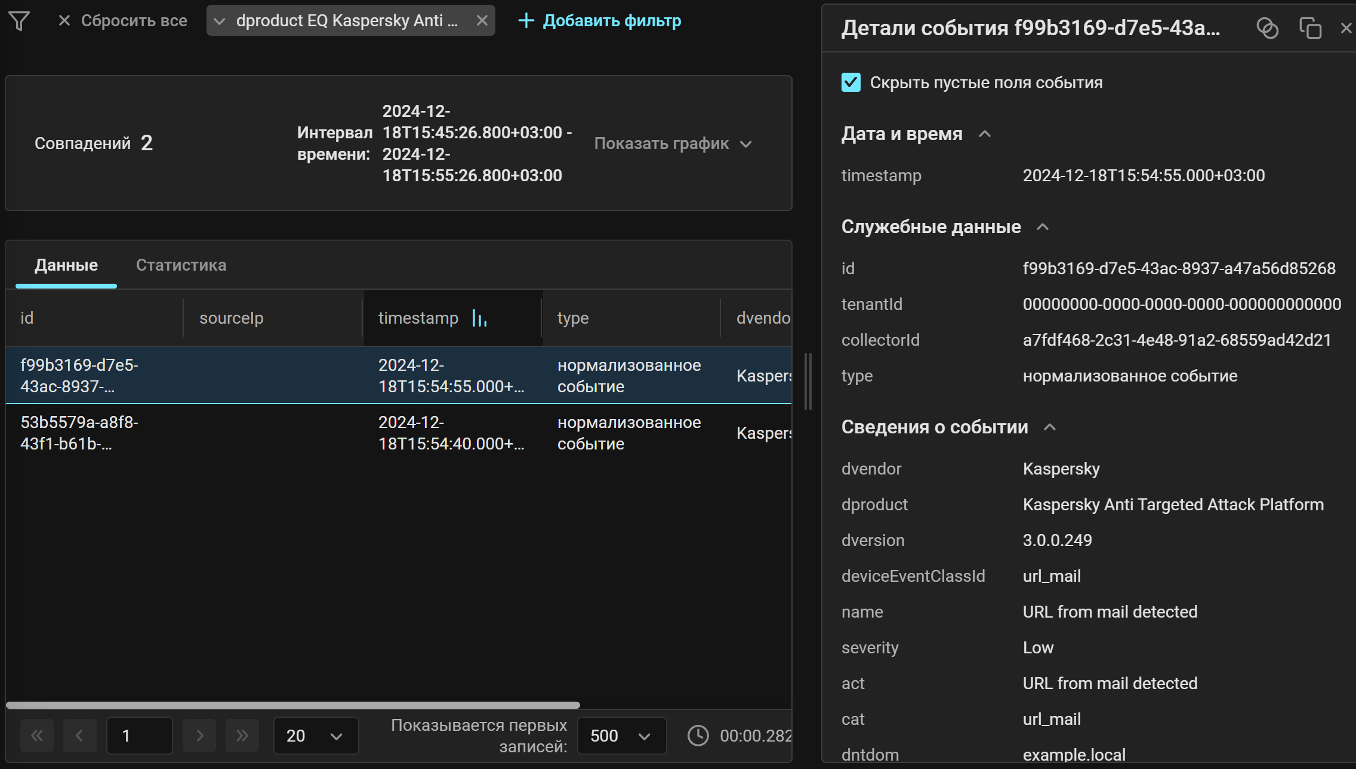Viewport: 1356px width, 769px height.
Task: Switch to the Статистика tab
Action: tap(181, 265)
